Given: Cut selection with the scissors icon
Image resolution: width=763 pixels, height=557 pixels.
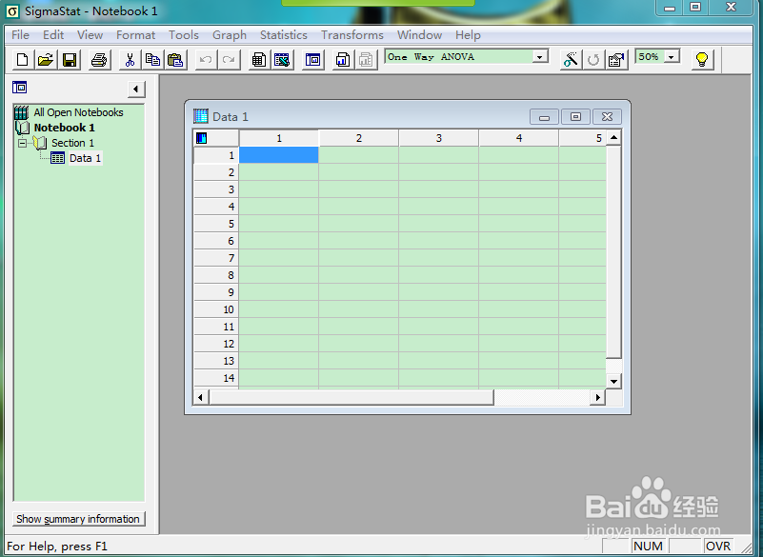Looking at the screenshot, I should (x=130, y=60).
